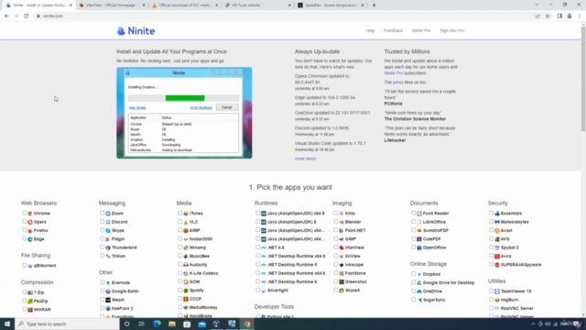Click the Dropbox icon under Online Storage
The width and height of the screenshot is (586, 330).
[419, 274]
